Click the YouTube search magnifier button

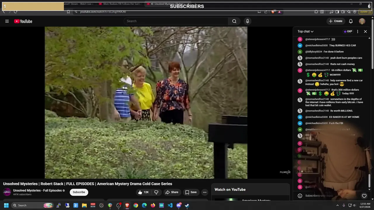[x=234, y=21]
